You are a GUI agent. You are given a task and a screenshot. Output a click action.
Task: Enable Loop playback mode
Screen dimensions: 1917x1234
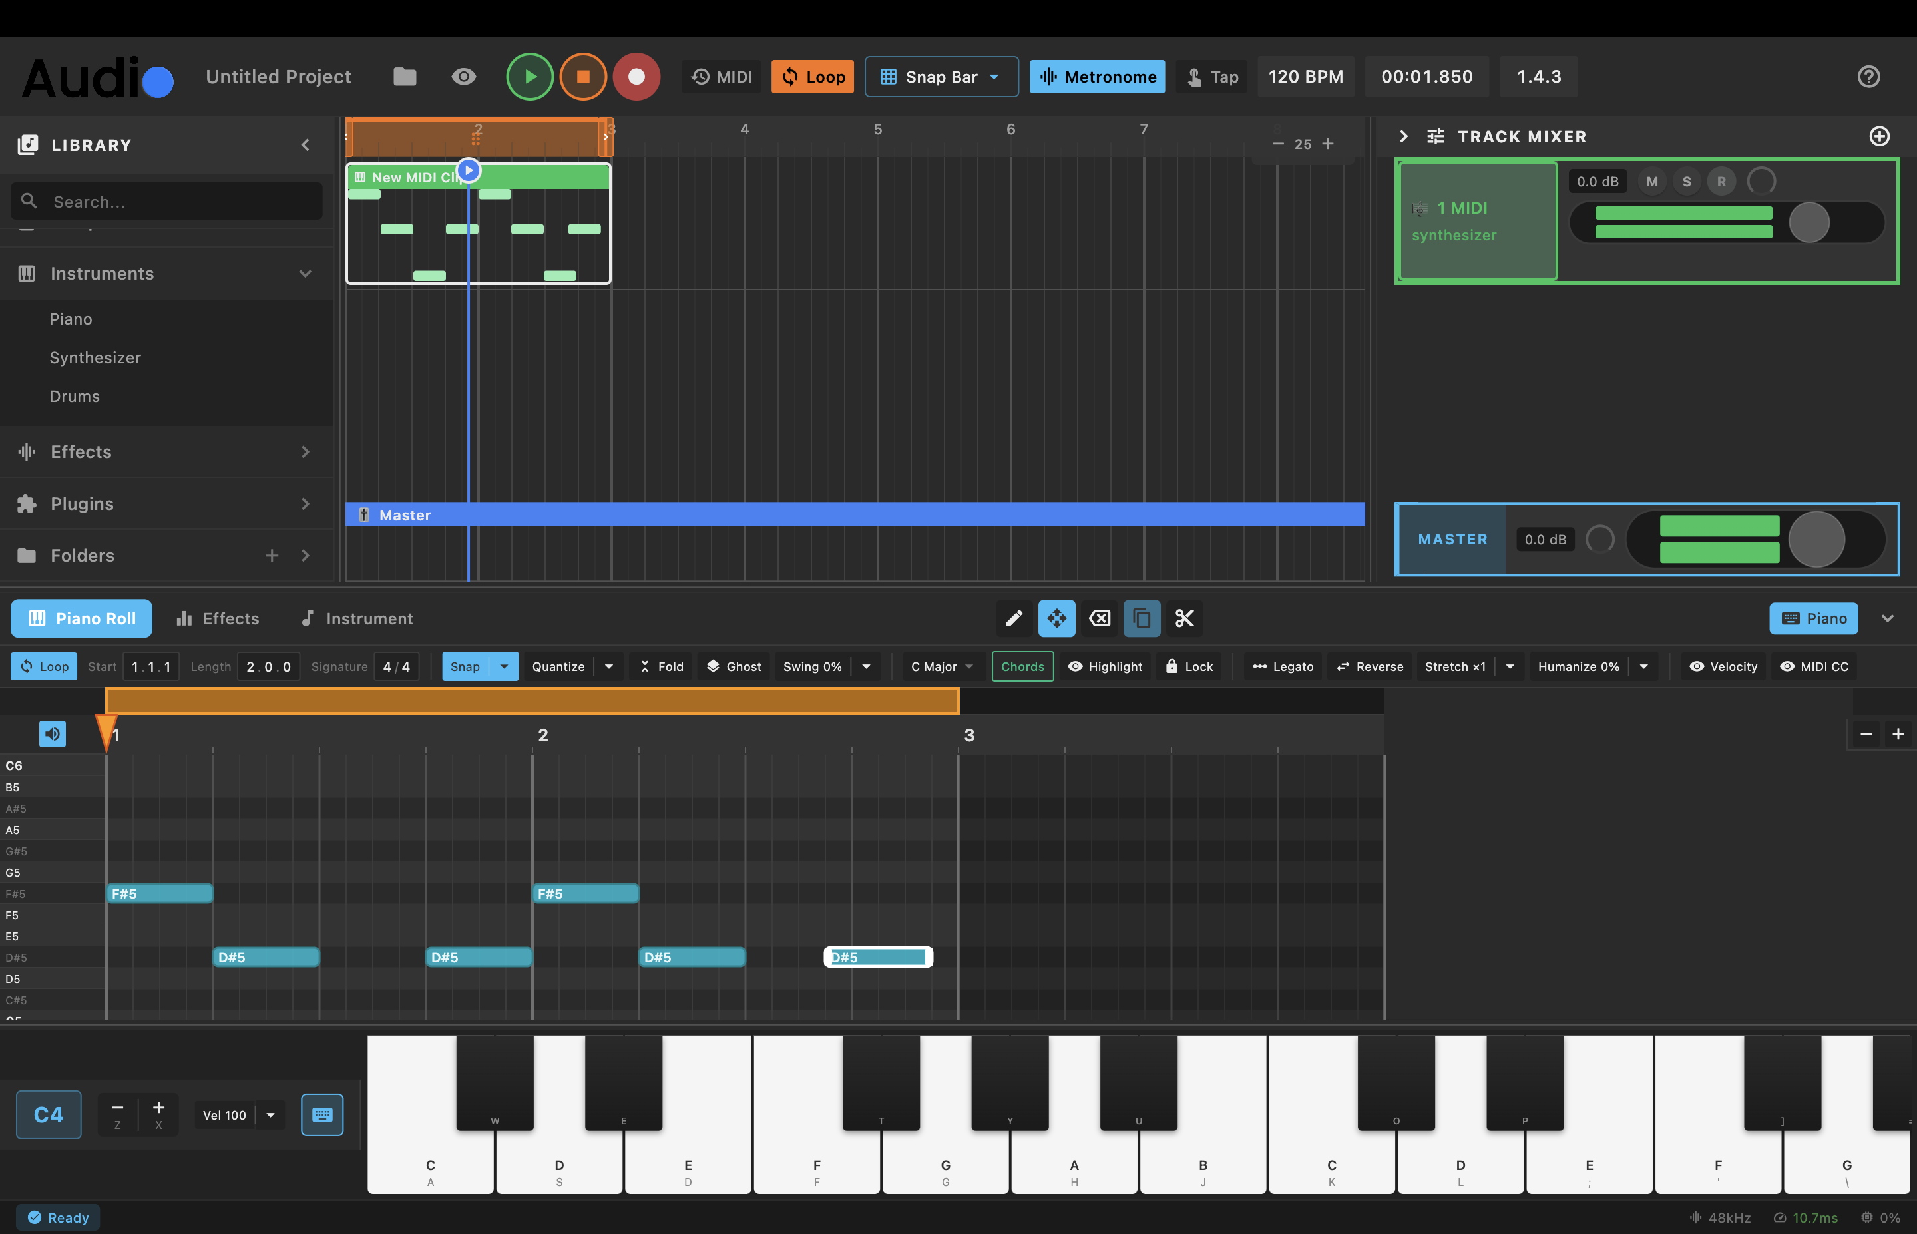(811, 76)
